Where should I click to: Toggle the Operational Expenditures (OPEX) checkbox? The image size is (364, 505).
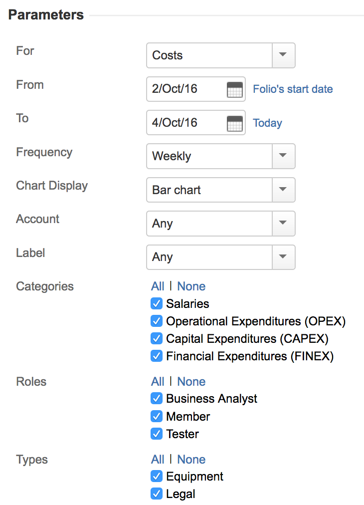[157, 321]
